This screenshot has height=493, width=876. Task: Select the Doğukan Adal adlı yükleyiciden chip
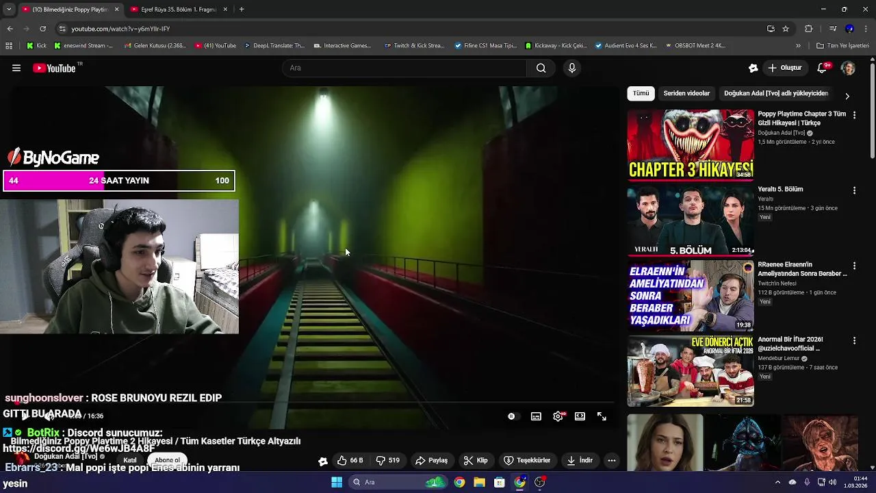[x=776, y=93]
